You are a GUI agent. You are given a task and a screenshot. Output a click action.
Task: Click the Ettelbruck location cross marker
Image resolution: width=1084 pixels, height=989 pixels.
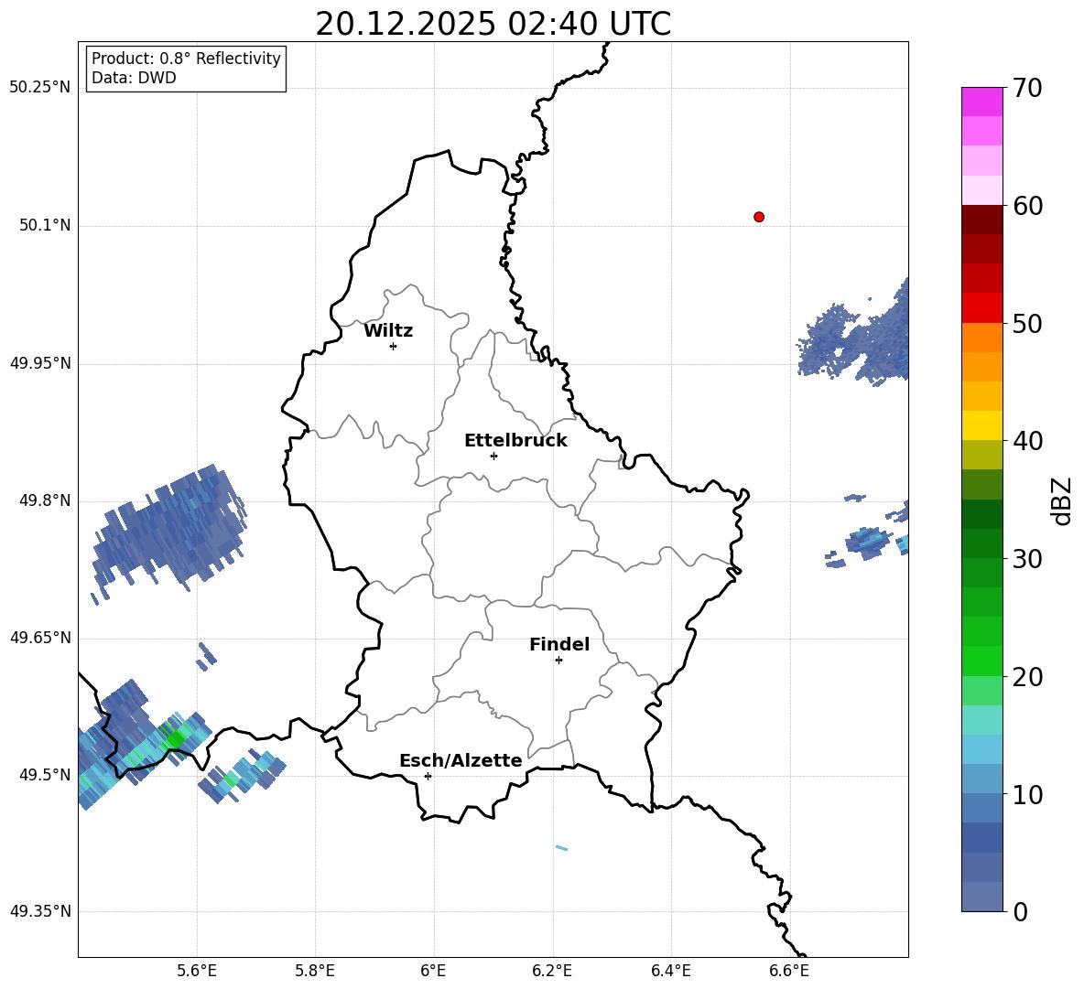click(x=493, y=456)
